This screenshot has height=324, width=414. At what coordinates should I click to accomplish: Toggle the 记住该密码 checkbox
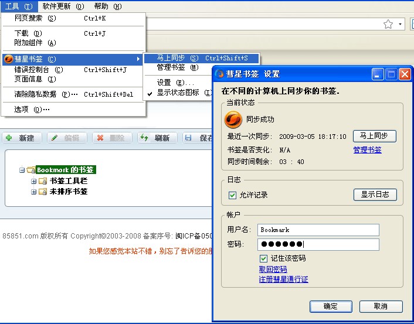pyautogui.click(x=263, y=258)
